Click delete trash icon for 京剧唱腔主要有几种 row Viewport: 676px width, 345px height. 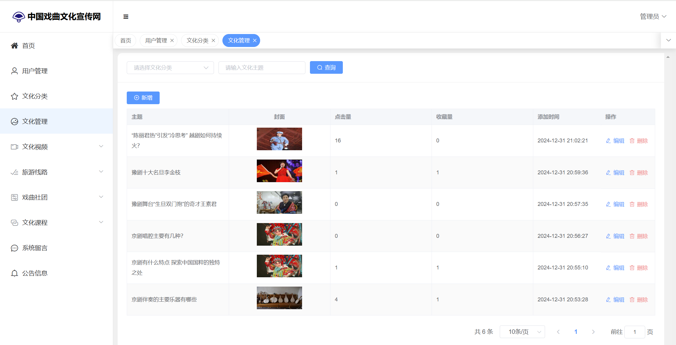pyautogui.click(x=632, y=236)
